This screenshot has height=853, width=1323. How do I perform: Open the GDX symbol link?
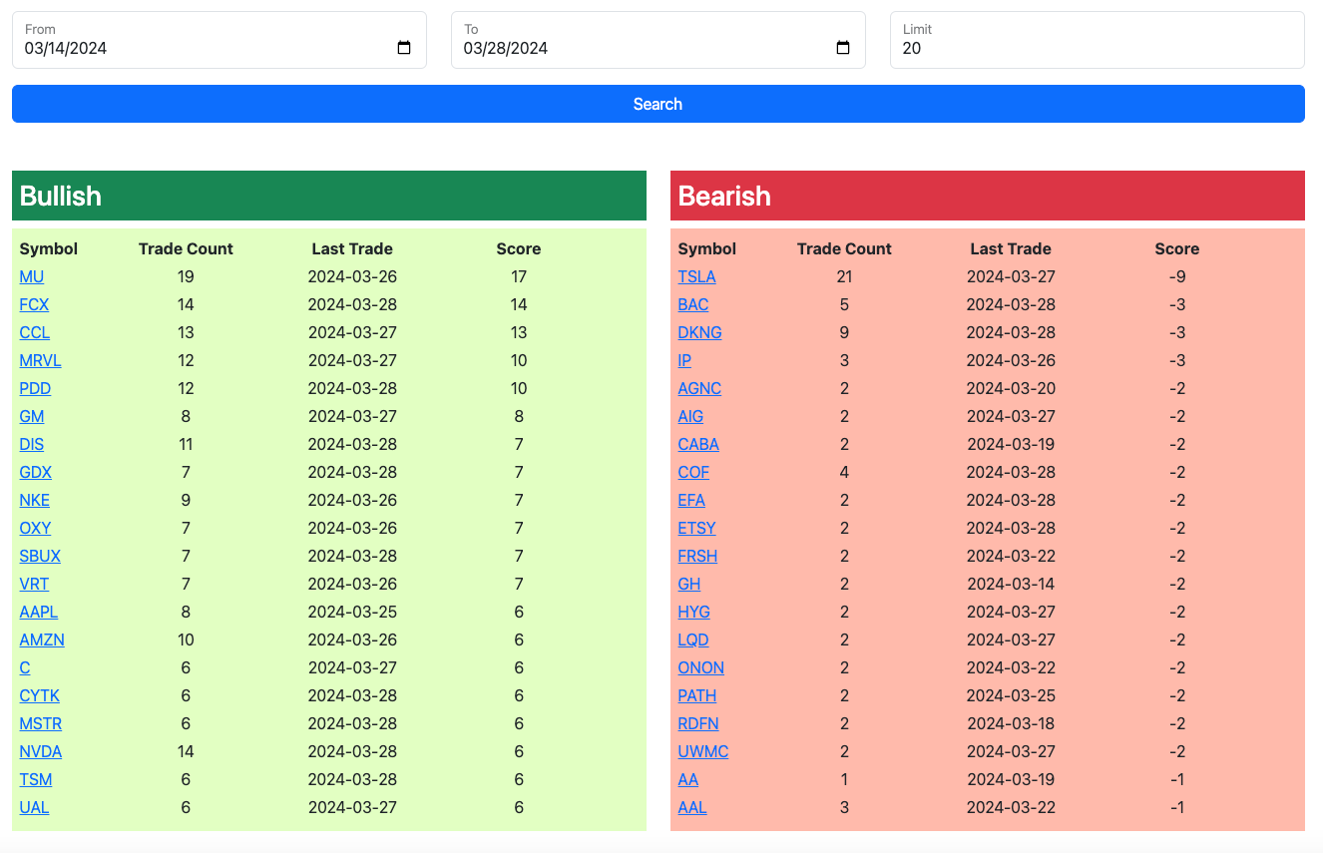pos(36,472)
